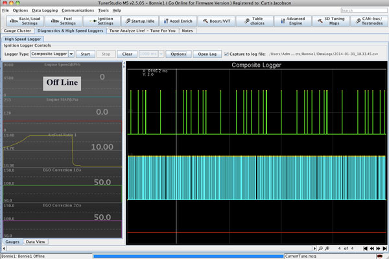The width and height of the screenshot is (389, 259).
Task: Click the Clear button
Action: [x=127, y=54]
